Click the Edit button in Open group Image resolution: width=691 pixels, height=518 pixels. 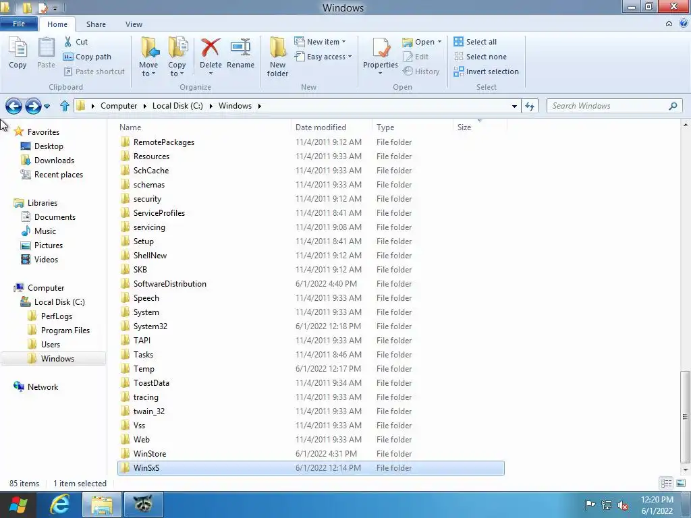coord(416,57)
